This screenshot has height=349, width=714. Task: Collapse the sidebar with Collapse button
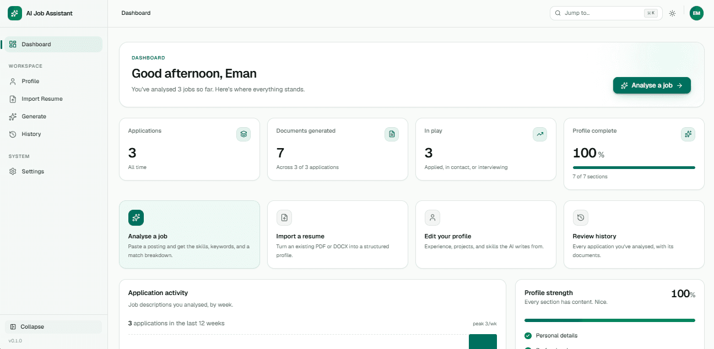pos(53,327)
